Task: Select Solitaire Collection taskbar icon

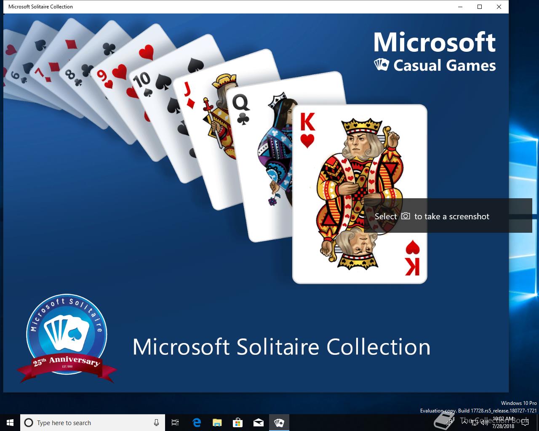Action: pos(279,423)
